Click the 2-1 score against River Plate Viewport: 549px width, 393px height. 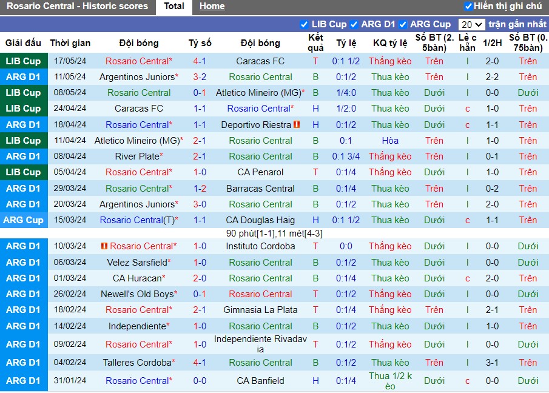(x=200, y=156)
